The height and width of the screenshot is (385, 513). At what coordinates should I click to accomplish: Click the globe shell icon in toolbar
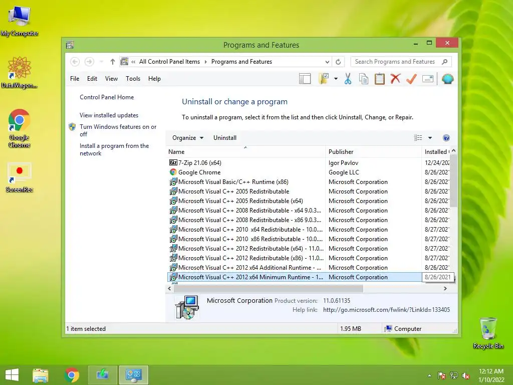447,79
